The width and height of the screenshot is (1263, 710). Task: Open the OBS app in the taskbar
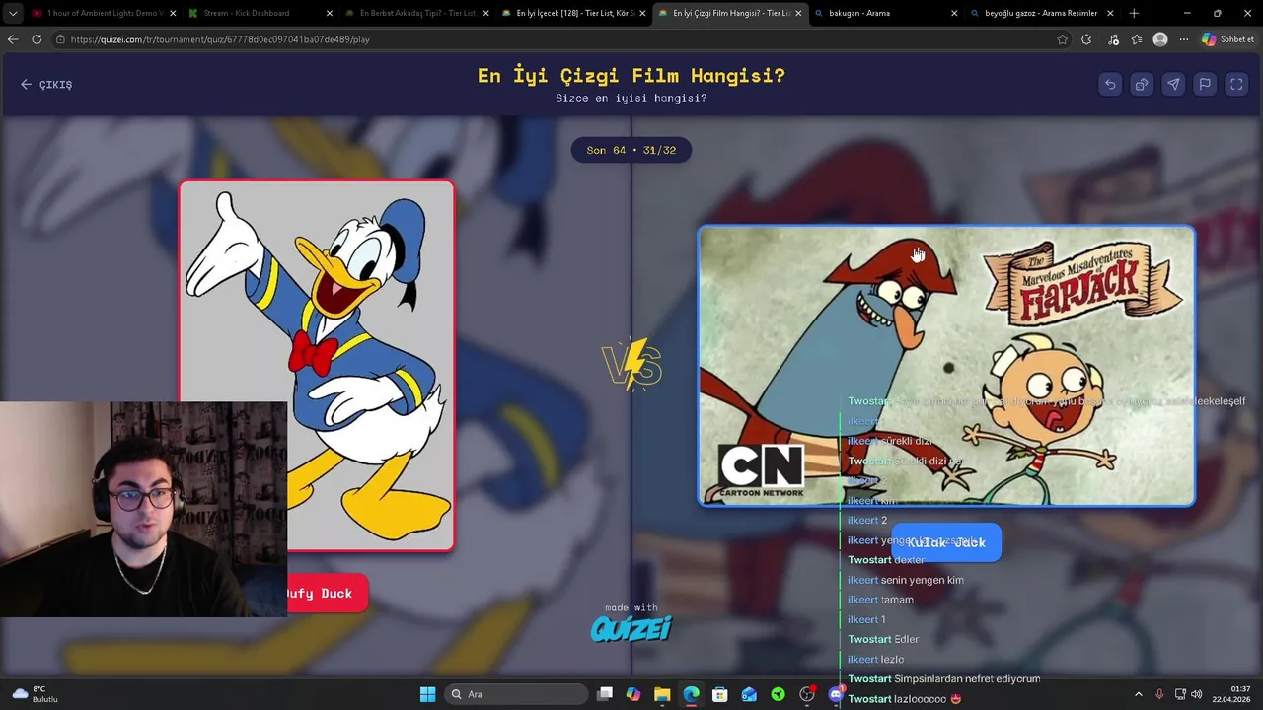coord(807,694)
